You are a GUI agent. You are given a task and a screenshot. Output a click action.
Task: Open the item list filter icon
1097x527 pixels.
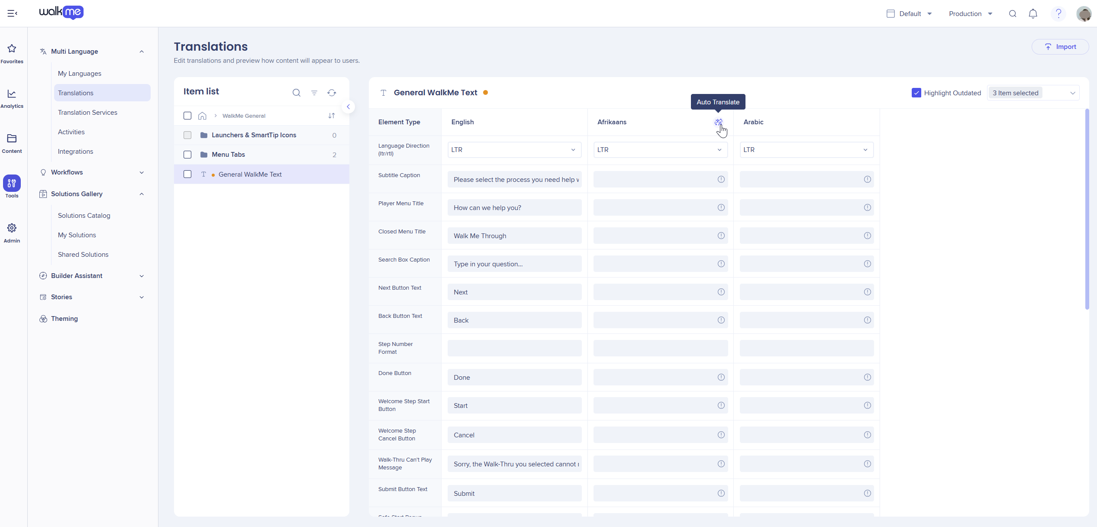coord(314,93)
